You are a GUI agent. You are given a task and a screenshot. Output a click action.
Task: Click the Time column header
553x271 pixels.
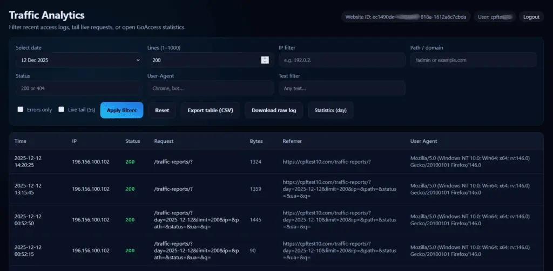21,141
